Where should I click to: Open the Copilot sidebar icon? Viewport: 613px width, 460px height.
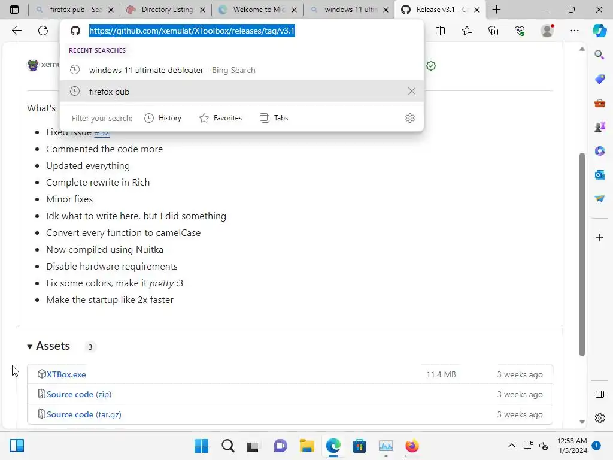tap(600, 31)
